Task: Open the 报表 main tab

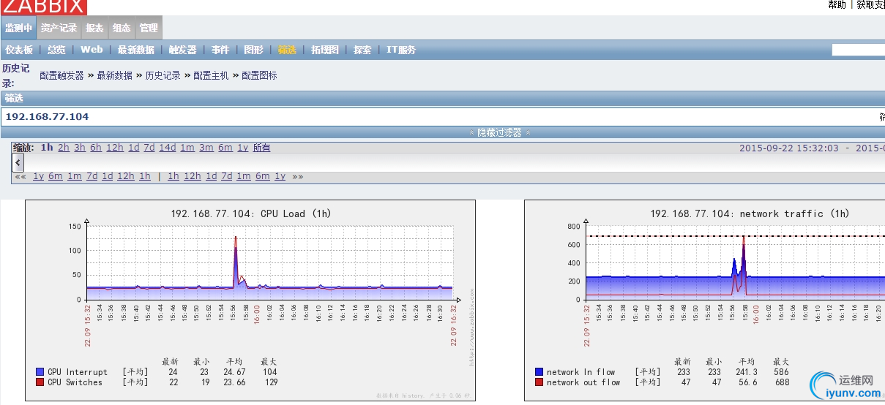Action: point(94,28)
